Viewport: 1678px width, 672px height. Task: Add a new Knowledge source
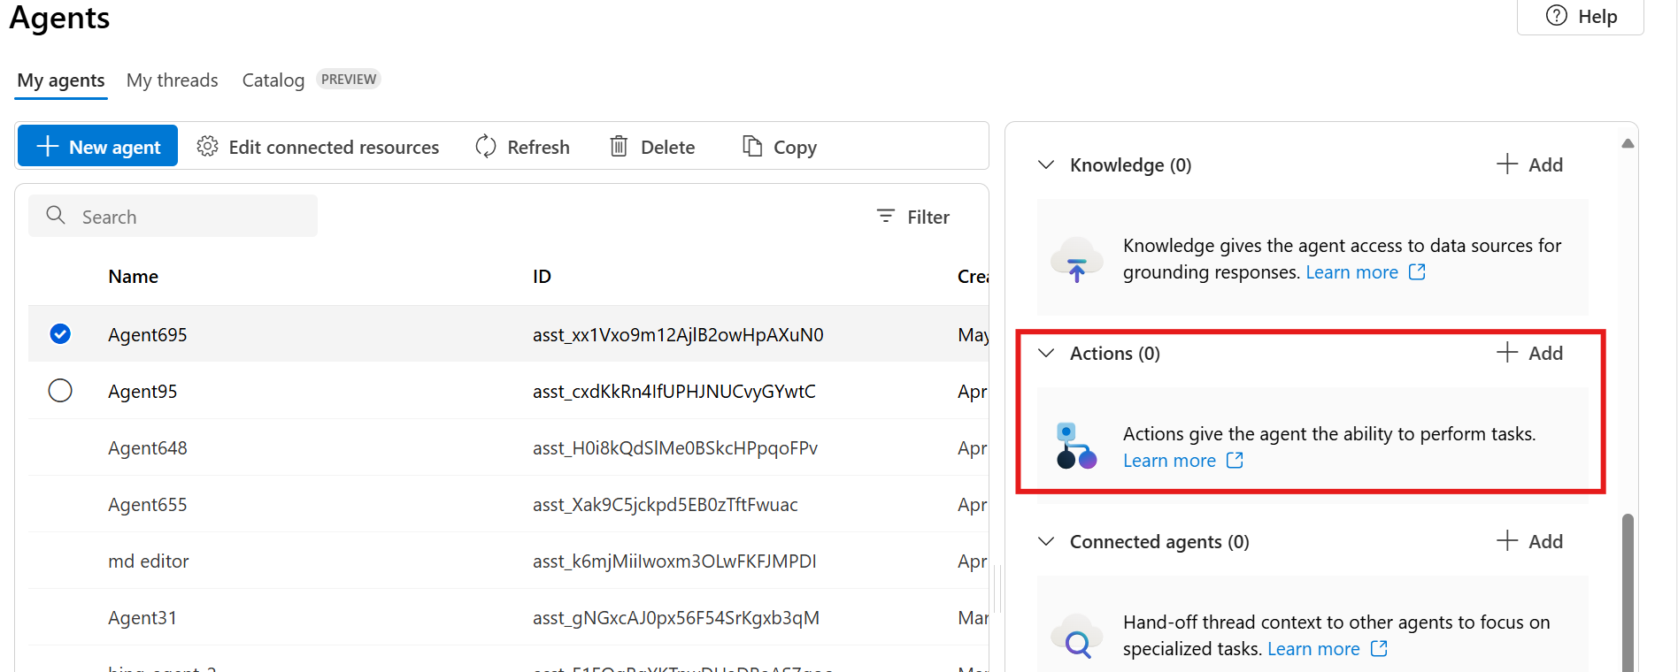tap(1529, 164)
